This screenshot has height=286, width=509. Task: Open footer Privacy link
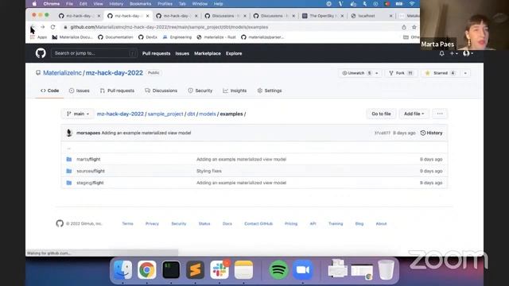pyautogui.click(x=152, y=224)
